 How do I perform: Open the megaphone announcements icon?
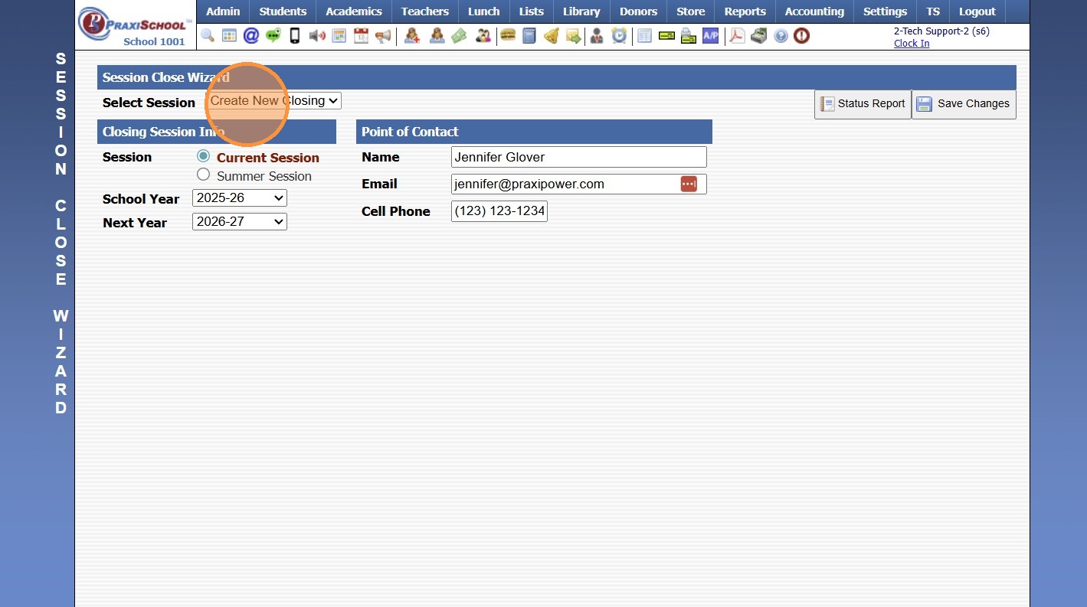[x=383, y=36]
